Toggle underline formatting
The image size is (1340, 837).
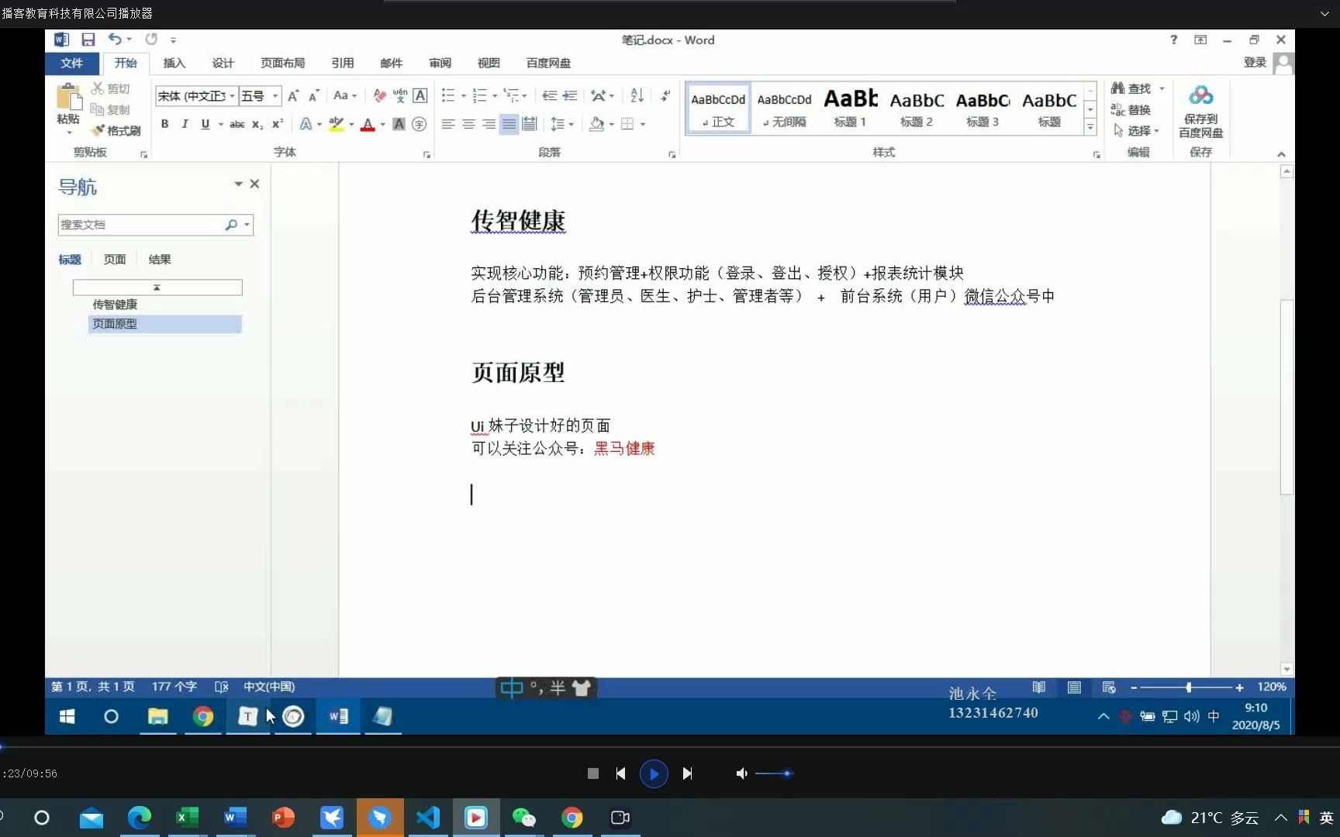(x=205, y=124)
